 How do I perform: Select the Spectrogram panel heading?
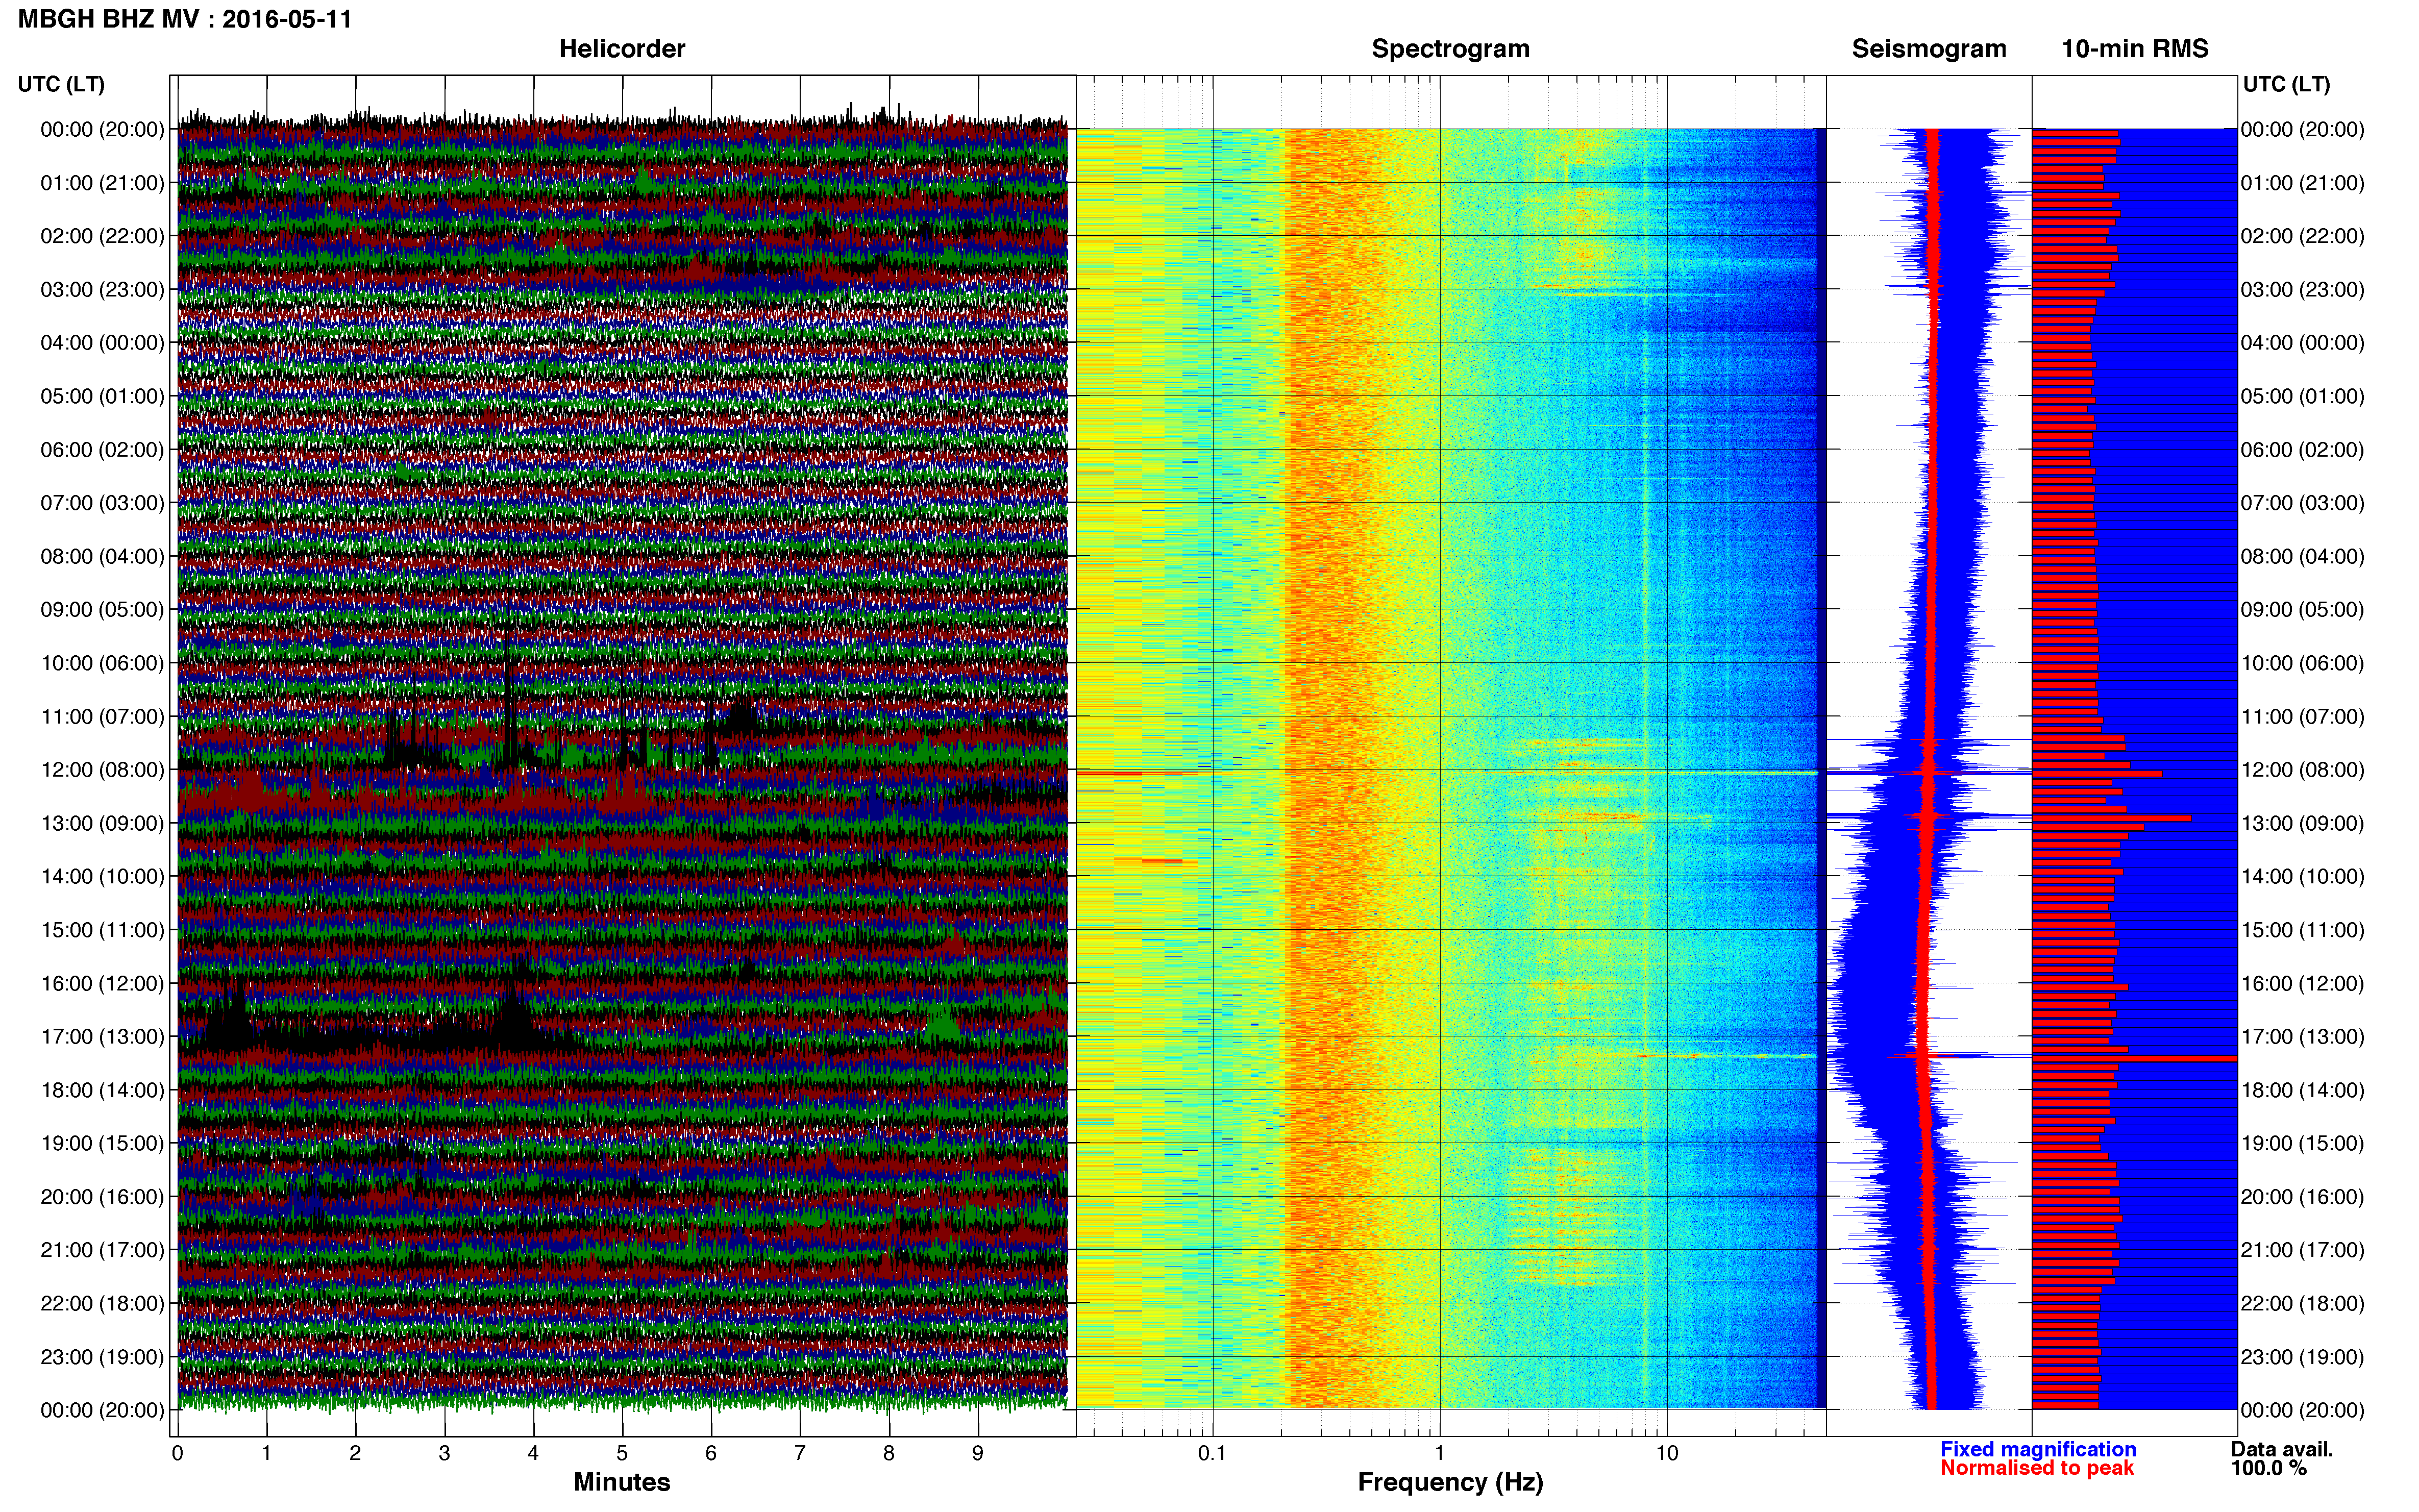click(1450, 49)
